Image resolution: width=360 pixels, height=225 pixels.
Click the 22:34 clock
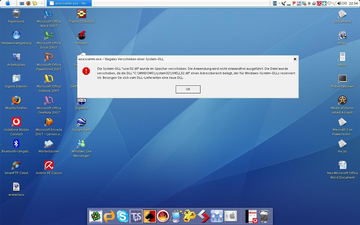(x=353, y=3)
